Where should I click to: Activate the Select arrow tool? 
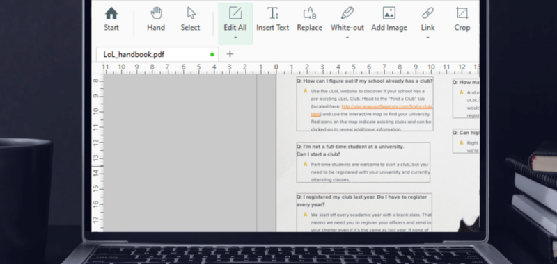point(190,19)
